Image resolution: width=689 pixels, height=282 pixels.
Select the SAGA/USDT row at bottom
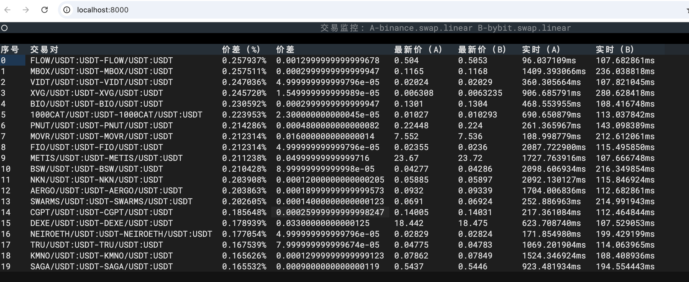[101, 267]
